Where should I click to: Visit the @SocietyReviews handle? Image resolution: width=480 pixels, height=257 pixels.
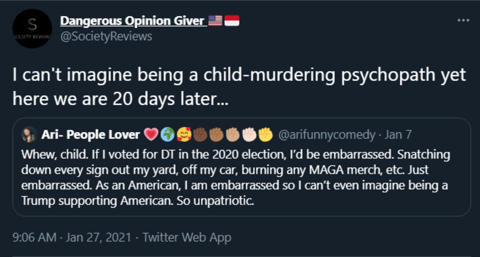[x=106, y=36]
